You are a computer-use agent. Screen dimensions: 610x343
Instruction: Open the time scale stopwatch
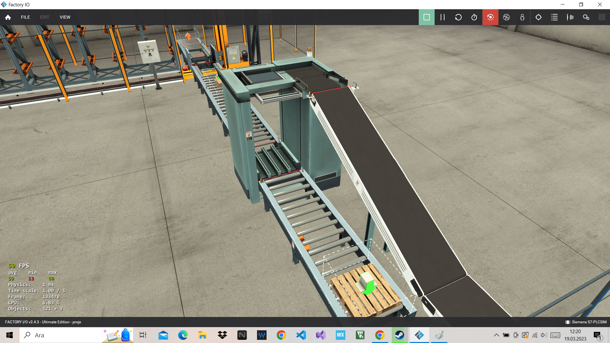[474, 17]
